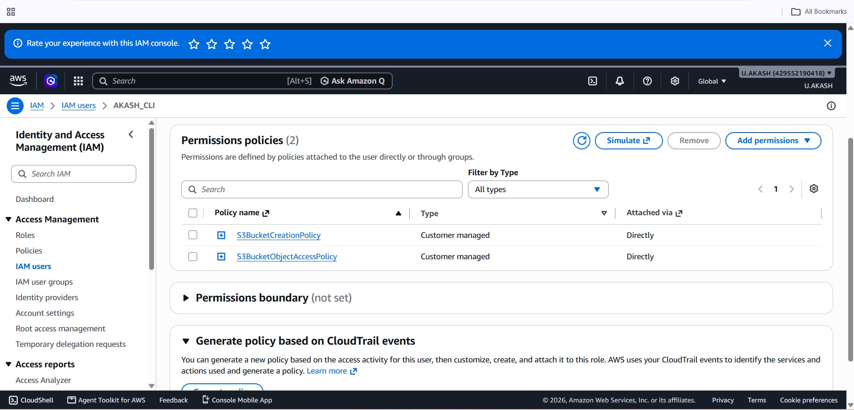Viewport: 854px width, 410px height.
Task: Launch CloudShell from the top bar terminal icon
Action: click(x=593, y=81)
